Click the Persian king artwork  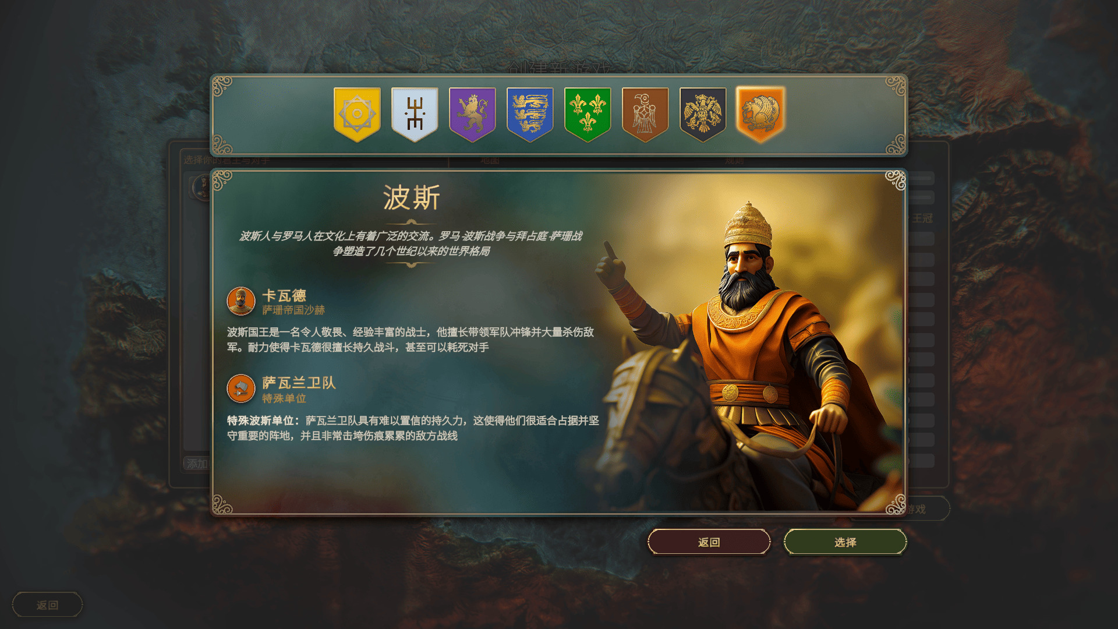751,349
